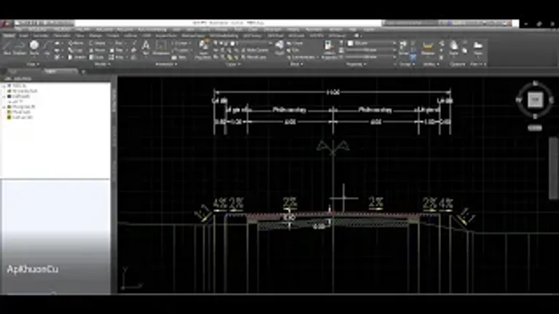Image resolution: width=559 pixels, height=314 pixels.
Task: Open the Dimension tool
Action: pos(161,47)
